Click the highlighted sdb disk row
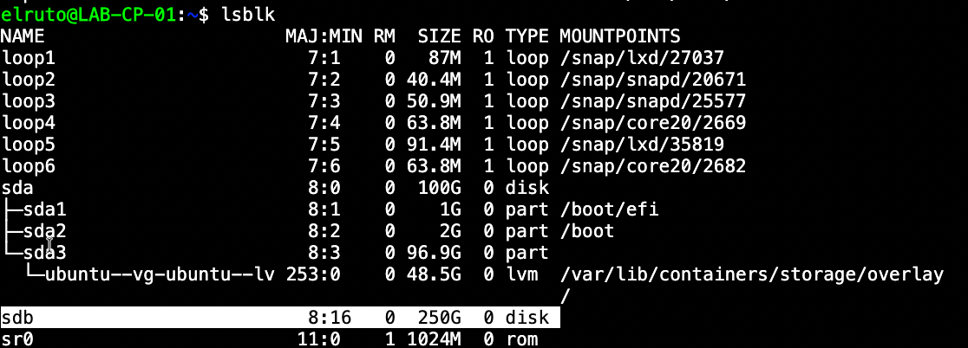 (x=279, y=318)
